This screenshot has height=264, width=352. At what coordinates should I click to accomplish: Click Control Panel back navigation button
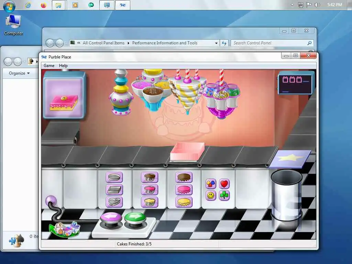(50, 43)
